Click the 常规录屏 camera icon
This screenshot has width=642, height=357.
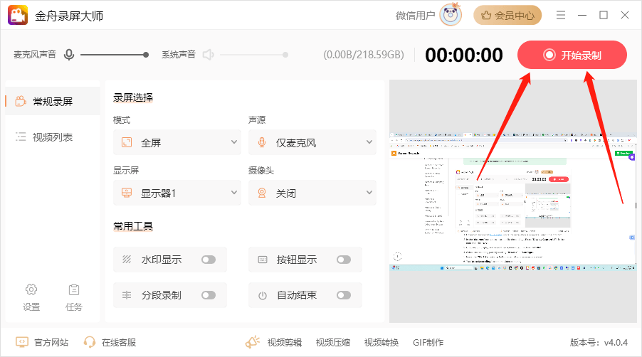tap(21, 101)
